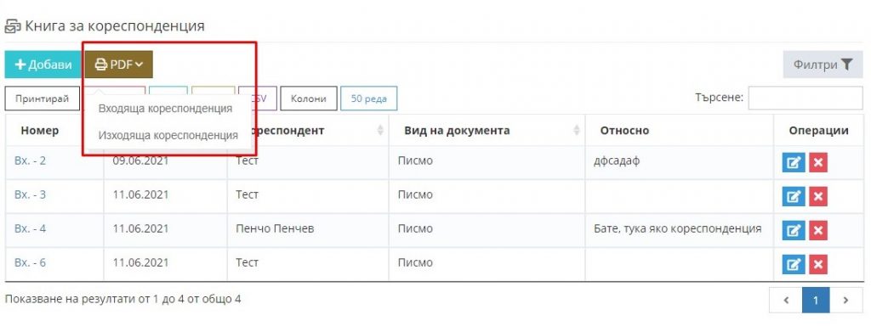Edit the Вх. - 3 record
The width and height of the screenshot is (871, 332).
click(x=794, y=197)
